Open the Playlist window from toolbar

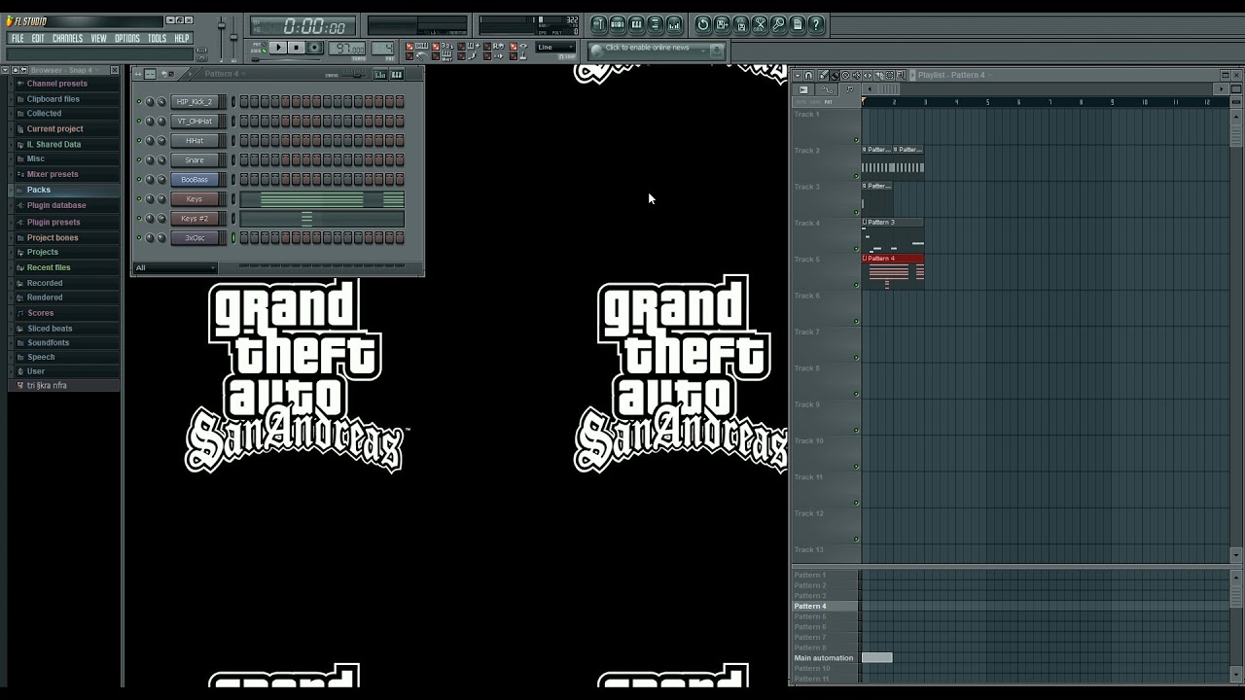tap(599, 24)
